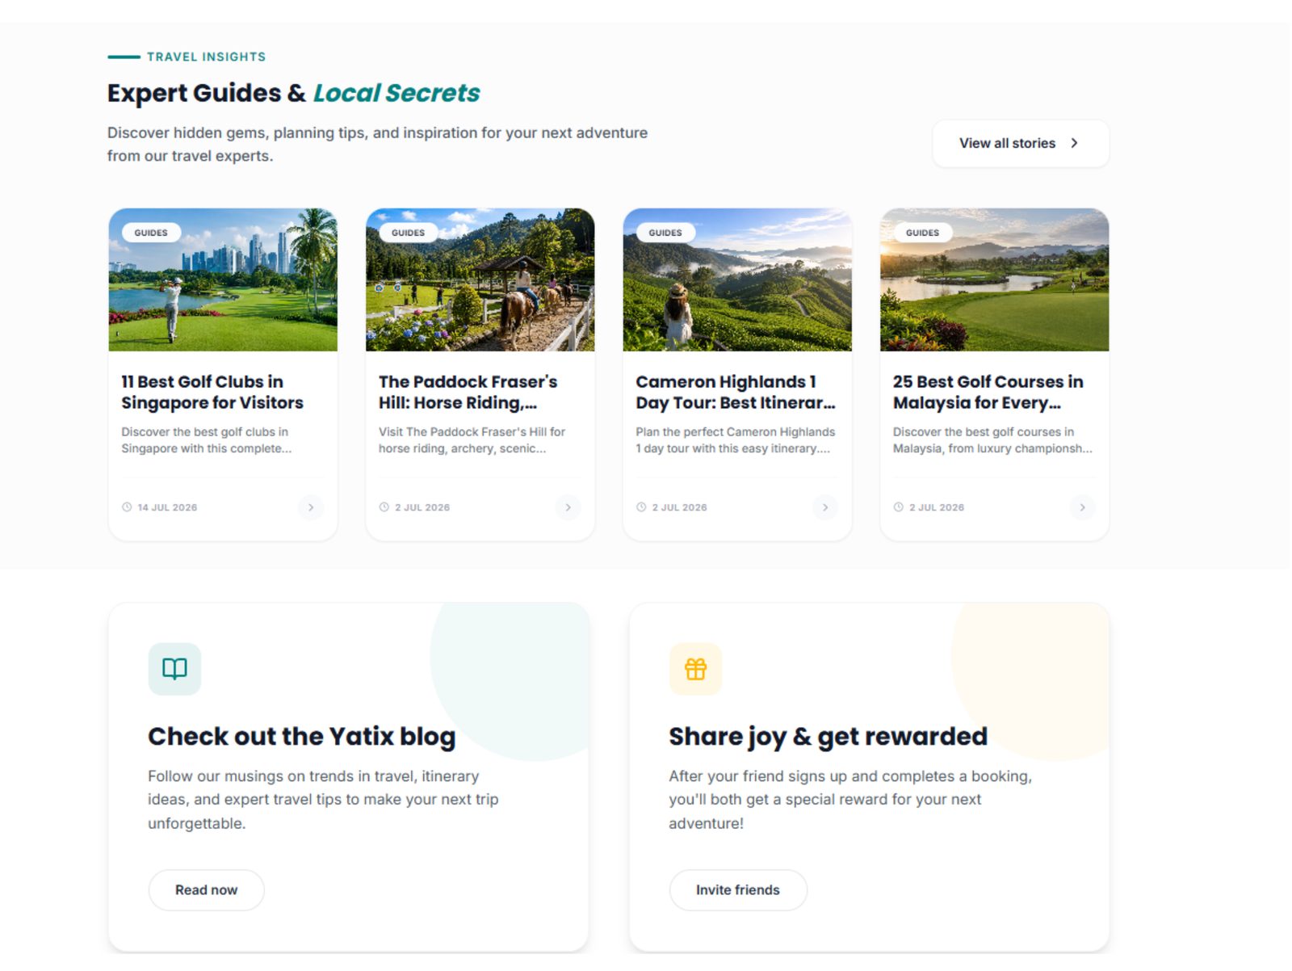Click clock icon on 25 Best Golf Courses card
Viewport: 1292px width, 971px height.
[x=898, y=508]
